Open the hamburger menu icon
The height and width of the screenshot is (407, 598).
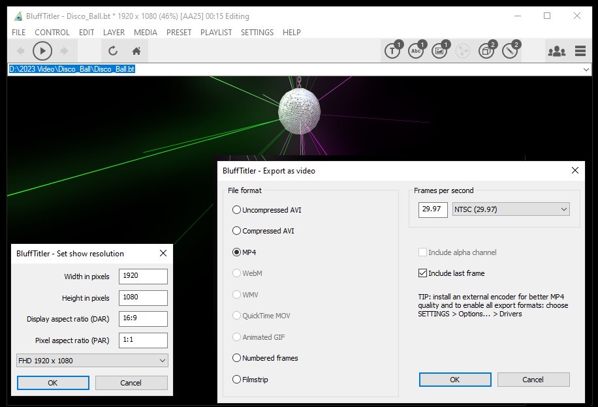coord(580,51)
